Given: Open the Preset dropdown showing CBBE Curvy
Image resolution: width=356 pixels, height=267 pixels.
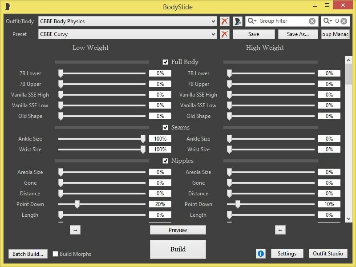Looking at the screenshot, I should (x=128, y=34).
